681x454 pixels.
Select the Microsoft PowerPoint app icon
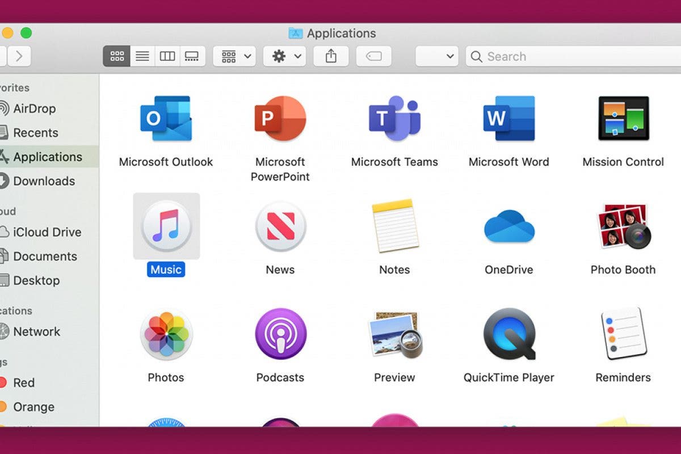280,119
